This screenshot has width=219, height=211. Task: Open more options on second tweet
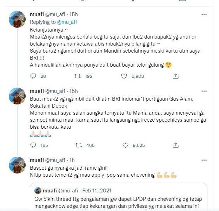pos(204,90)
